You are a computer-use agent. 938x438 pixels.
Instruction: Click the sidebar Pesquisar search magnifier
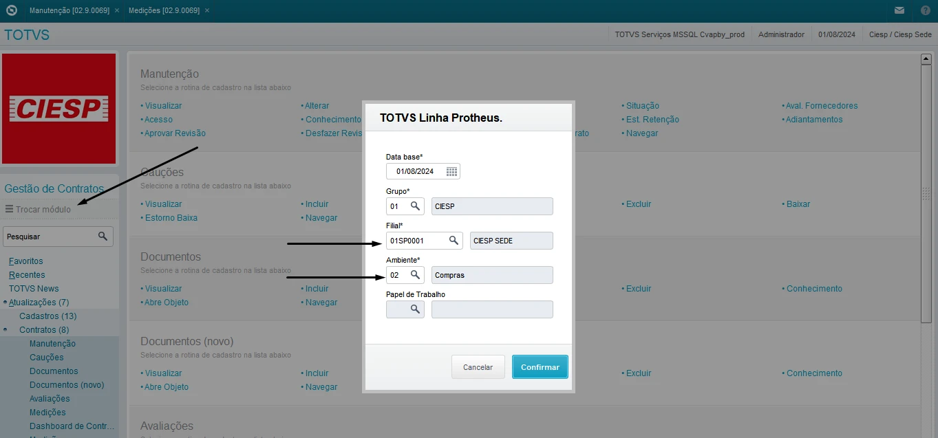click(x=103, y=236)
